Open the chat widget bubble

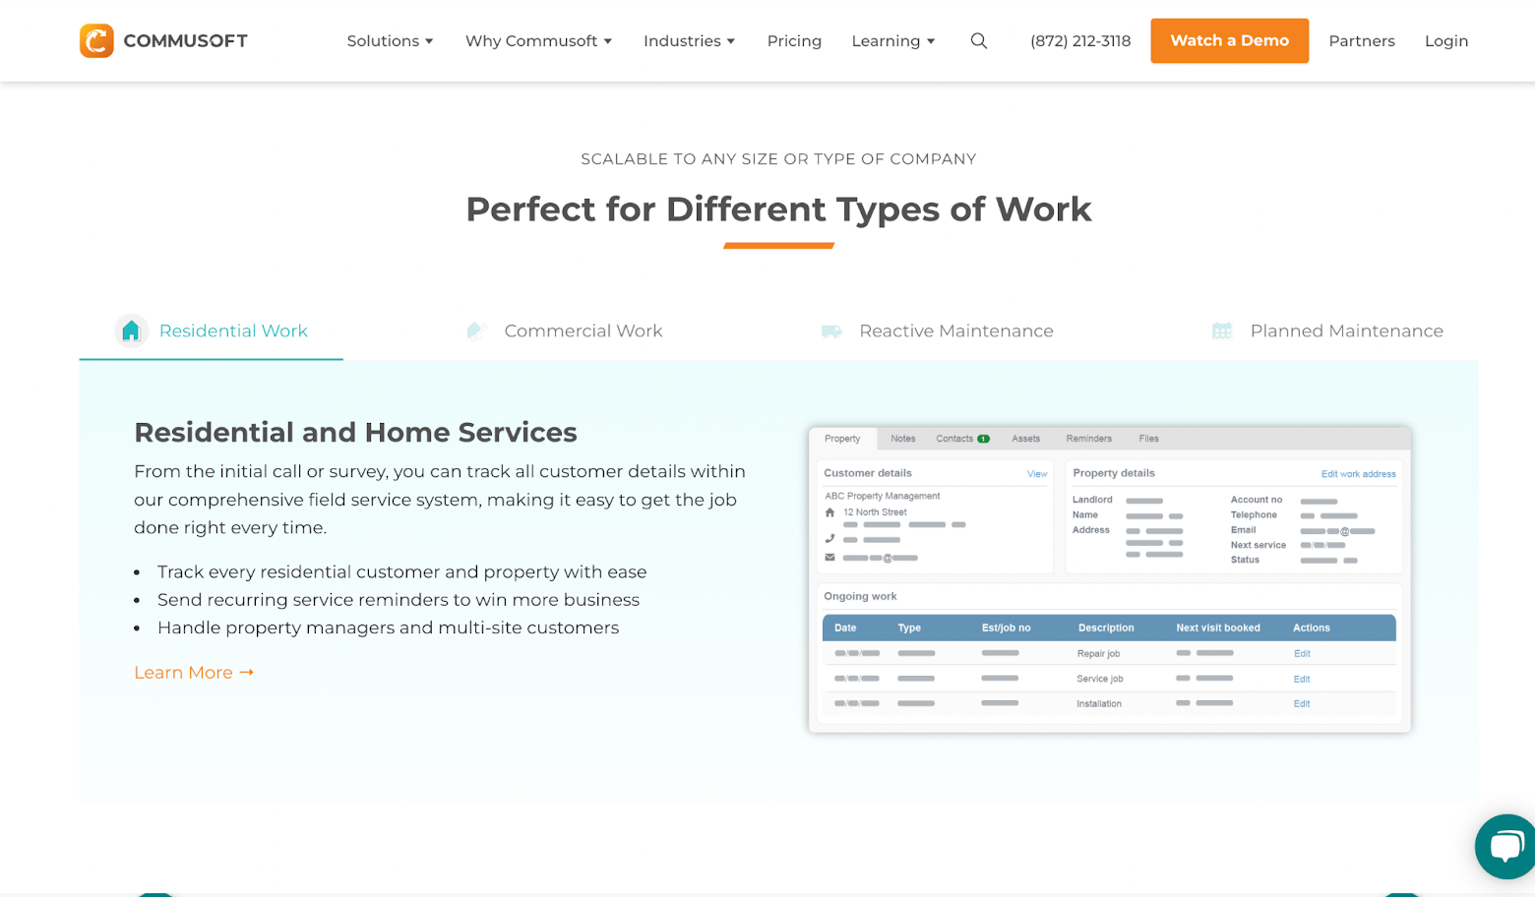[1505, 847]
